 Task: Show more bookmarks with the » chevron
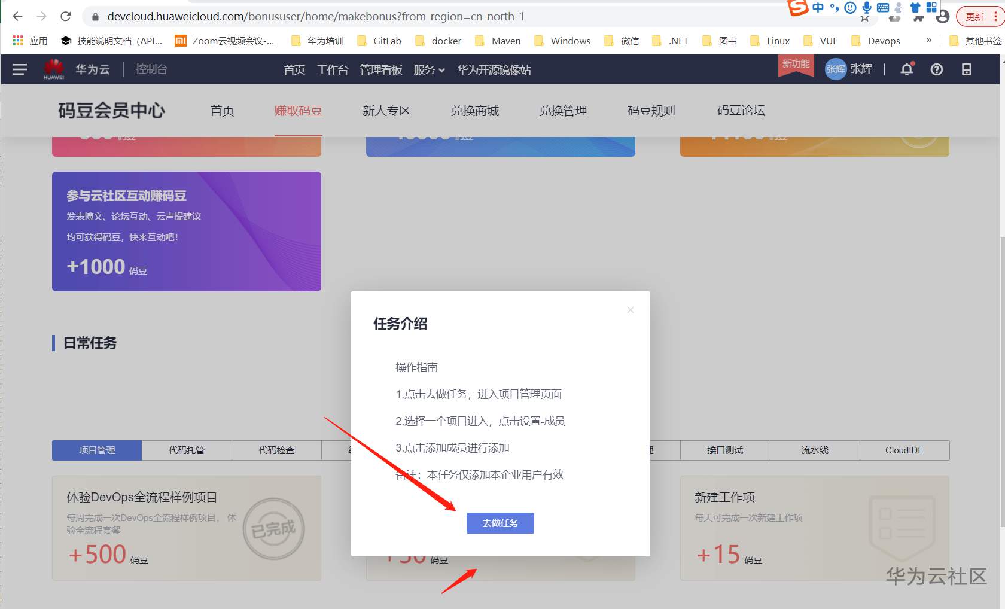[928, 41]
